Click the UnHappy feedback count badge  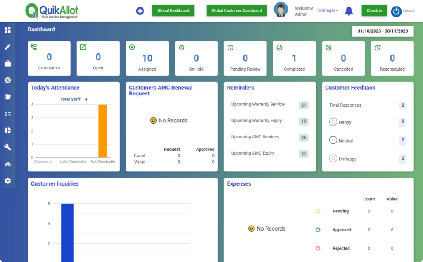(x=403, y=158)
